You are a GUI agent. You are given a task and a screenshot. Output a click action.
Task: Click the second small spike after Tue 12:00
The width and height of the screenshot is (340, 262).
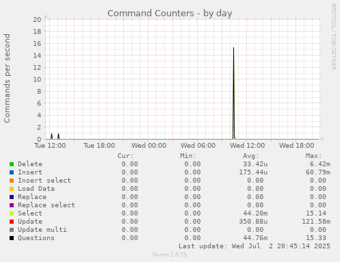pyautogui.click(x=59, y=136)
